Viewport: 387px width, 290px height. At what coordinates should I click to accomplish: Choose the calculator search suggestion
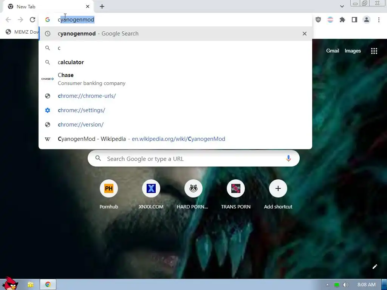click(x=175, y=62)
